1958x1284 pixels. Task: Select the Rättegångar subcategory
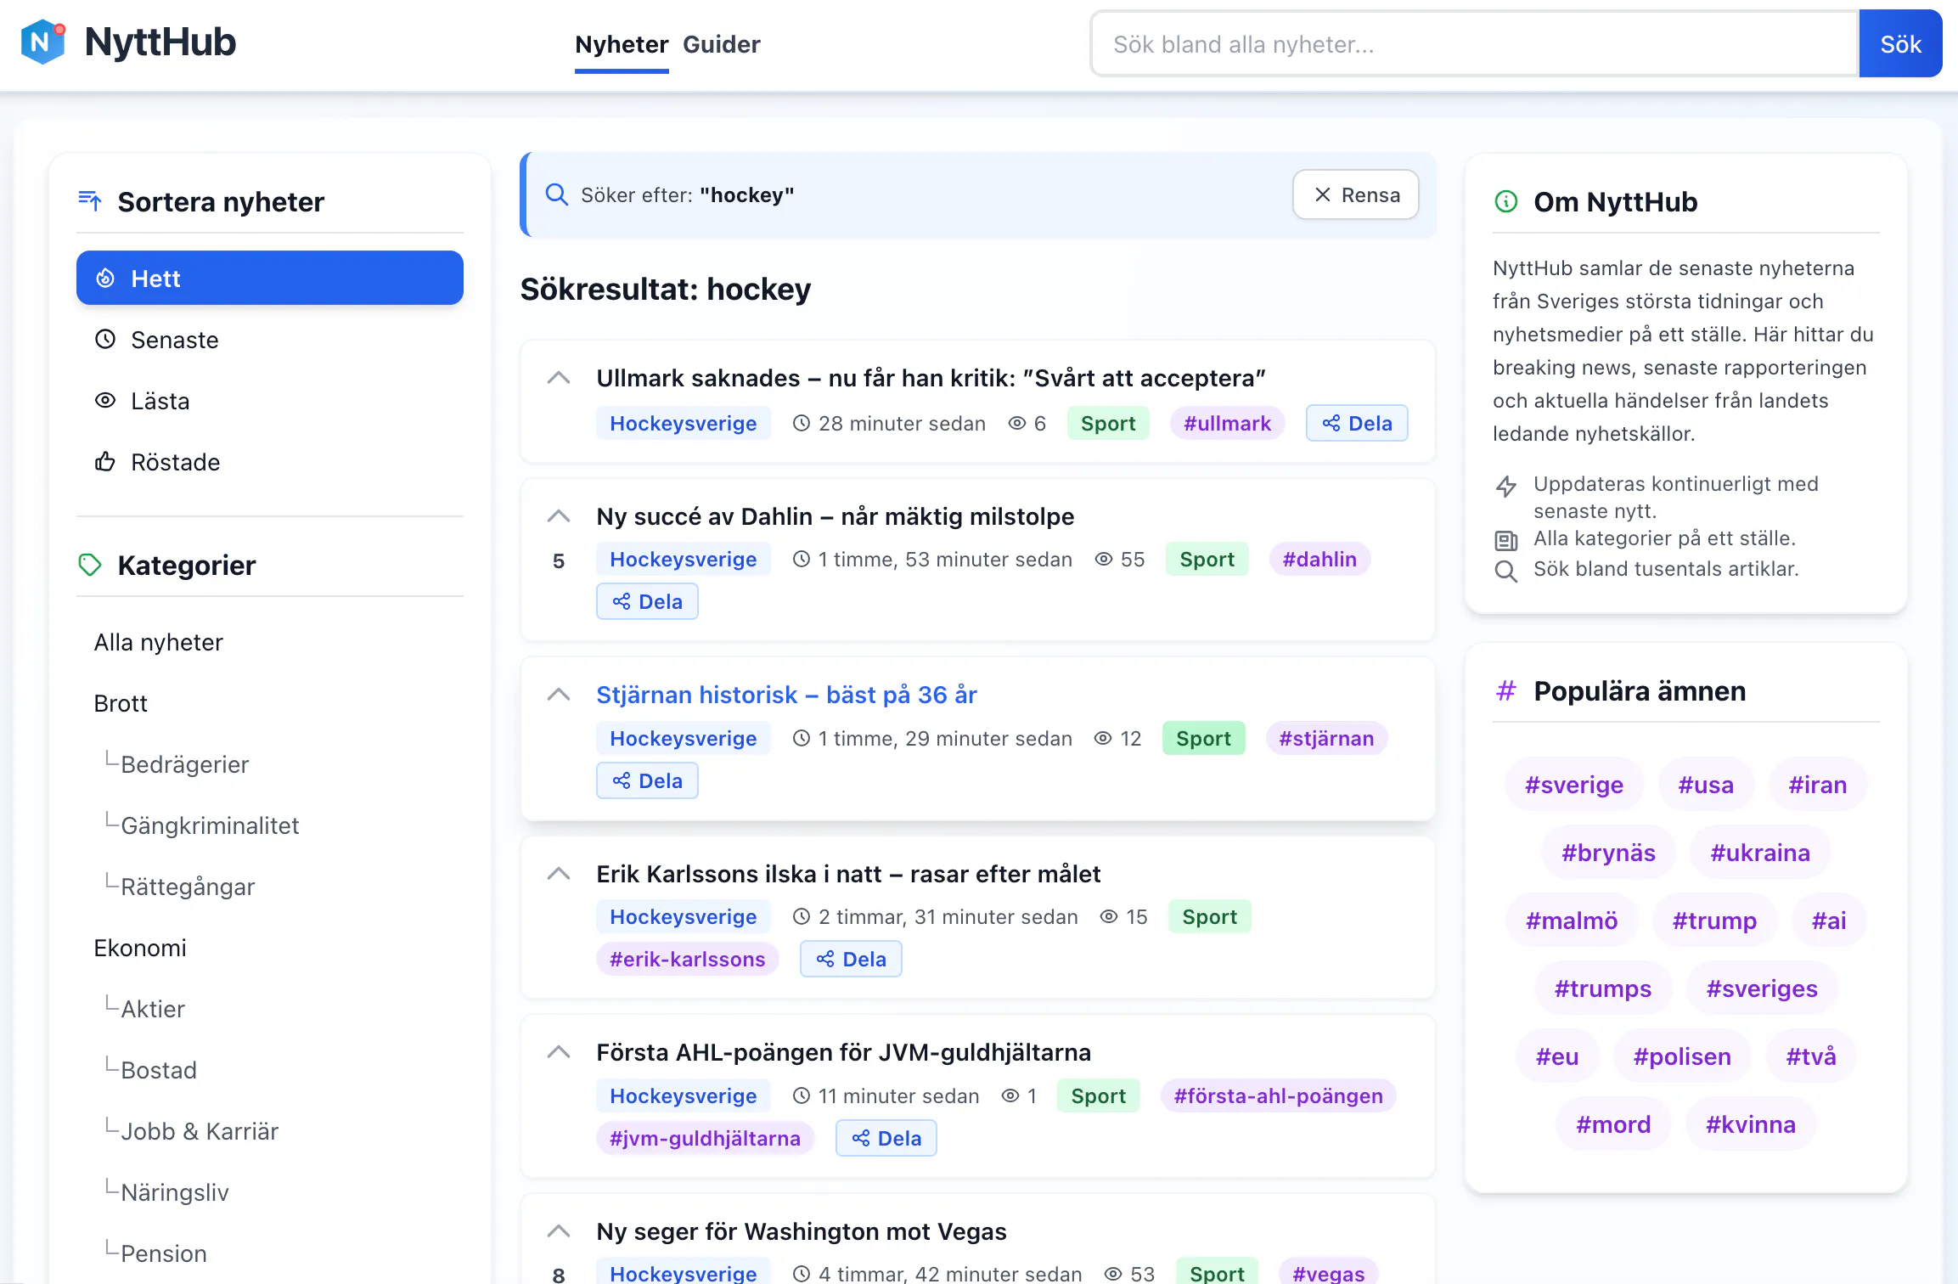188,887
